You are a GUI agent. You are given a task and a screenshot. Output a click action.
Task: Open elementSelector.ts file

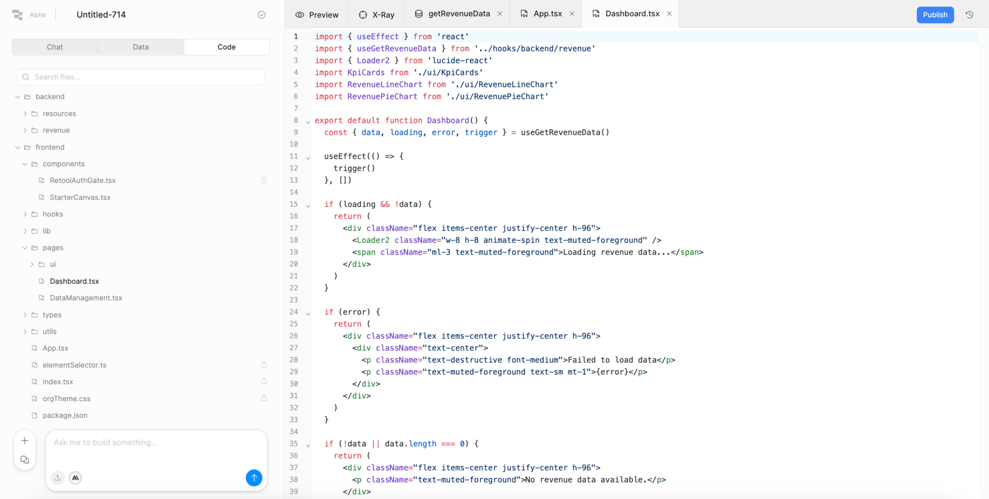click(74, 365)
